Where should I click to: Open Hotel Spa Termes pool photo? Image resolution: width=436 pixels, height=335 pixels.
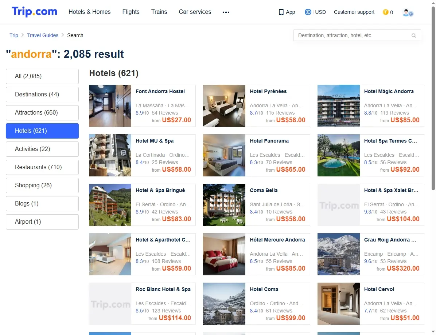(338, 155)
